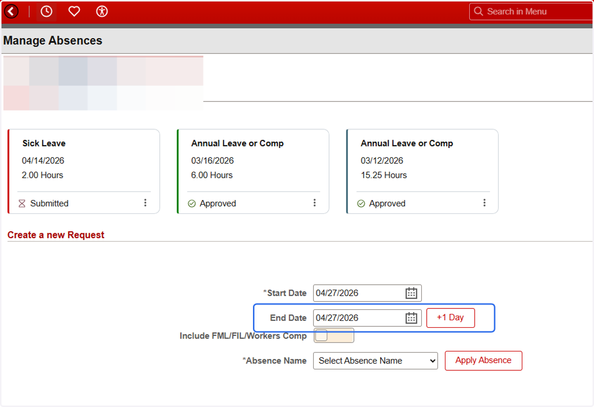The image size is (594, 407).
Task: Add one day with +1 Day button
Action: coord(450,318)
